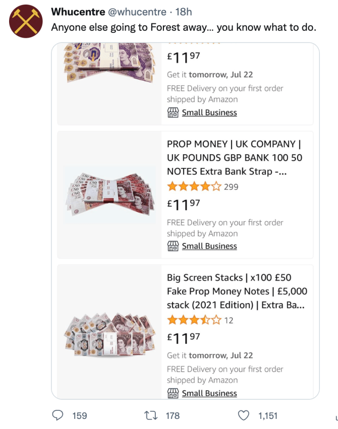Click the four-star rating with 299 reviews
The height and width of the screenshot is (429, 338).
194,187
